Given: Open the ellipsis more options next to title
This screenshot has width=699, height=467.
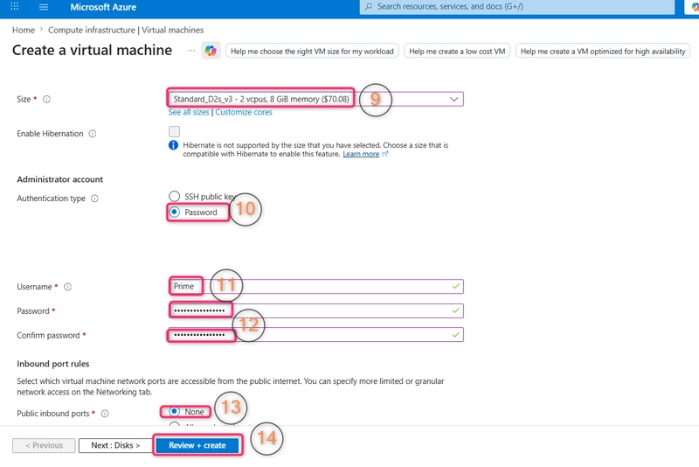Looking at the screenshot, I should [x=191, y=51].
